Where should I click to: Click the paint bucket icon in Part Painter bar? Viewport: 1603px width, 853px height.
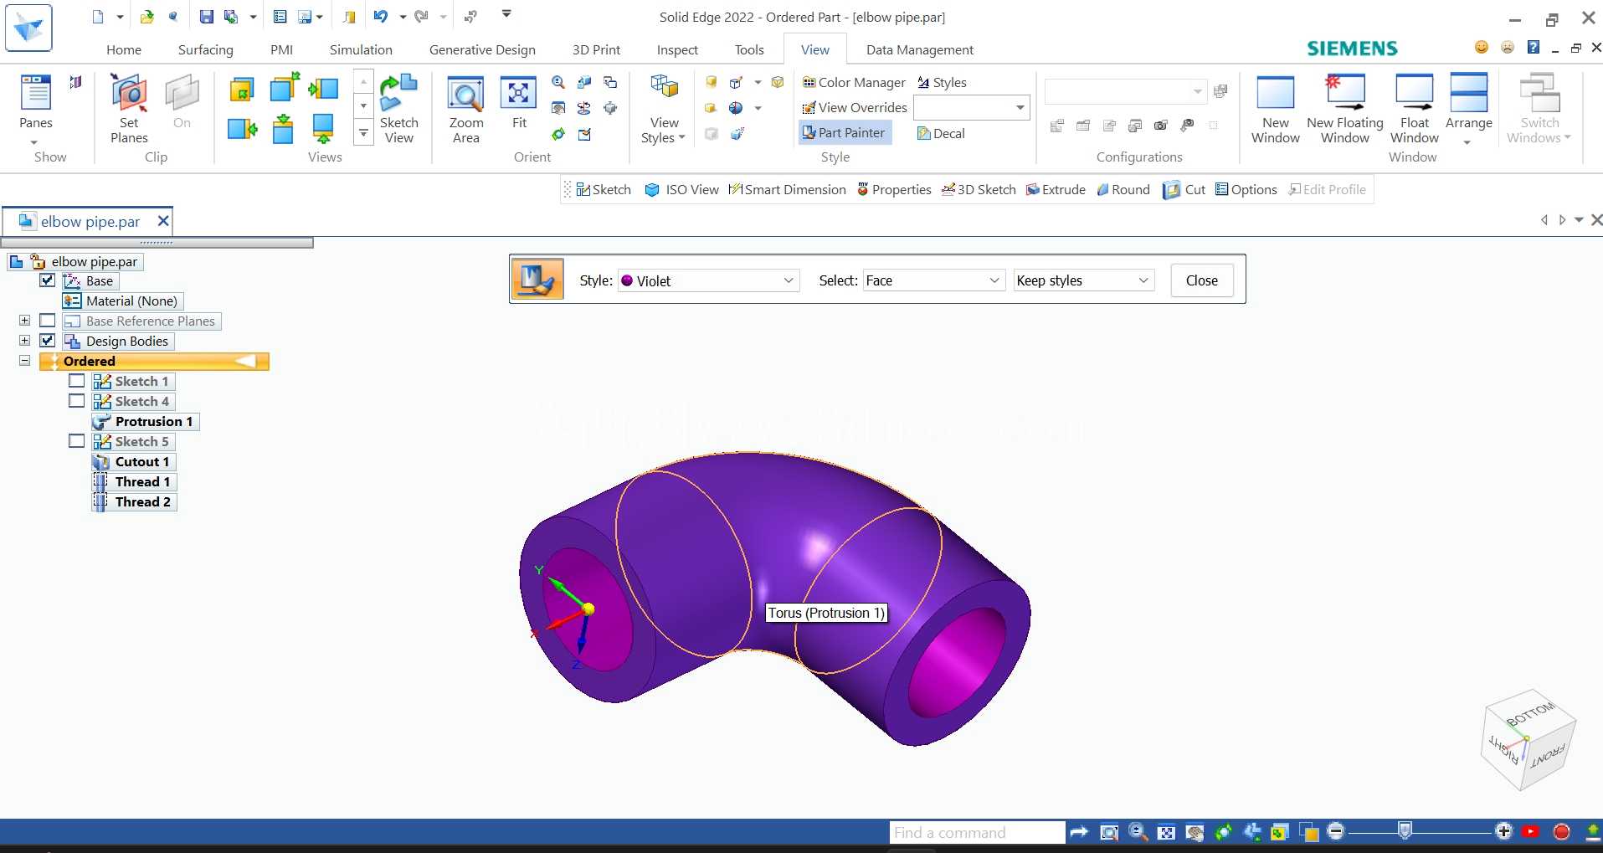pyautogui.click(x=537, y=280)
